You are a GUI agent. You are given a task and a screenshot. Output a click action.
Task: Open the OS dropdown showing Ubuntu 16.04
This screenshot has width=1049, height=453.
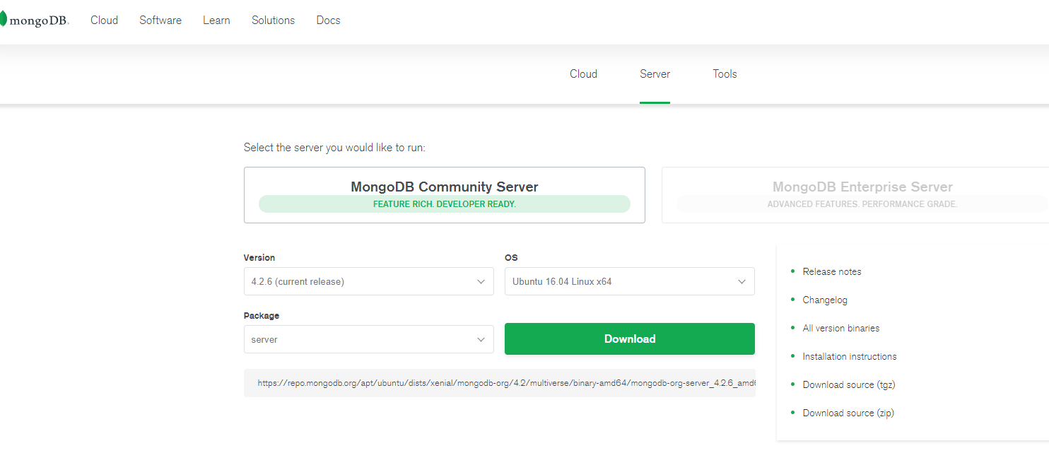(629, 281)
